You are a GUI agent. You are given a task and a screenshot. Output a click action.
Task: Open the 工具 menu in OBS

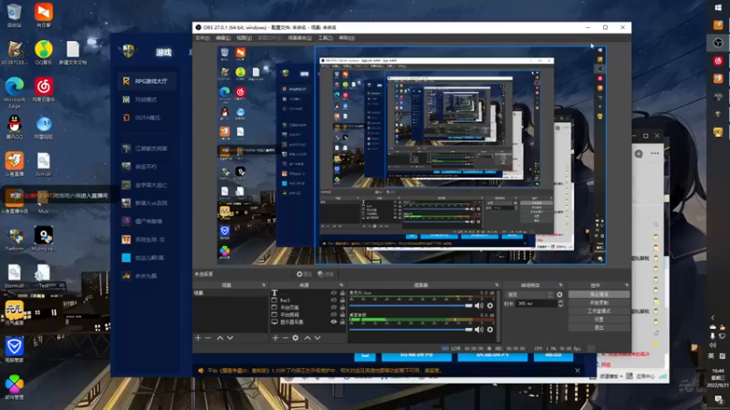click(324, 38)
